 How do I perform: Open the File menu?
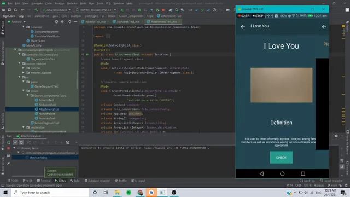tap(10, 4)
